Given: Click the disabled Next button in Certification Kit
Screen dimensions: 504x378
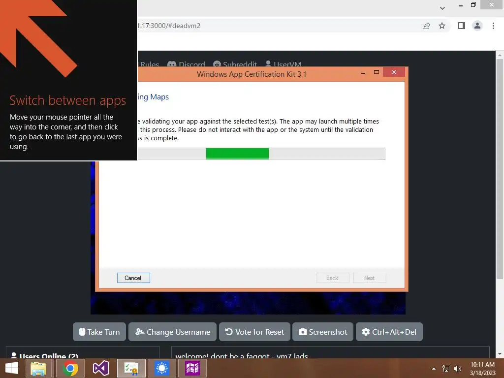Looking at the screenshot, I should pyautogui.click(x=370, y=278).
